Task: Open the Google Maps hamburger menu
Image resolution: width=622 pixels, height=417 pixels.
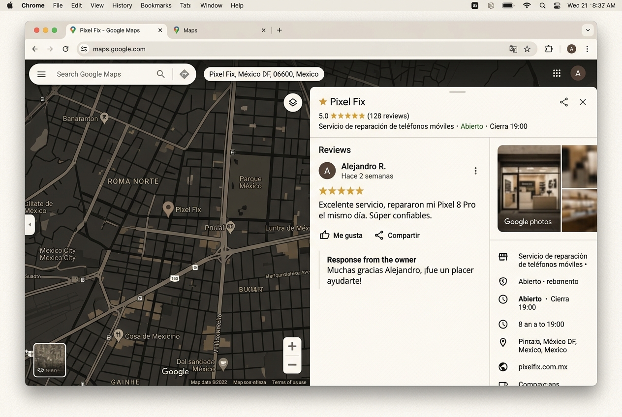Action: (41, 74)
